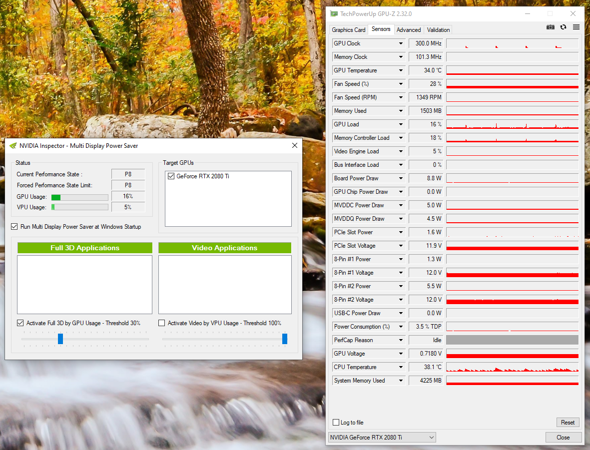
Task: Enable Activate Video by VPU Usage checkbox
Action: (x=162, y=323)
